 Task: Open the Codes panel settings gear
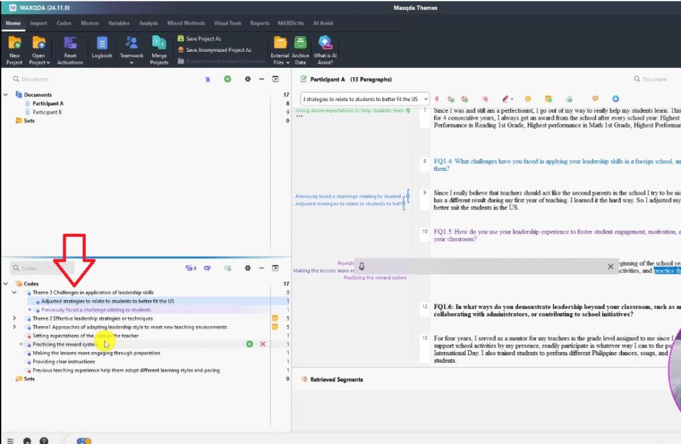(x=247, y=269)
